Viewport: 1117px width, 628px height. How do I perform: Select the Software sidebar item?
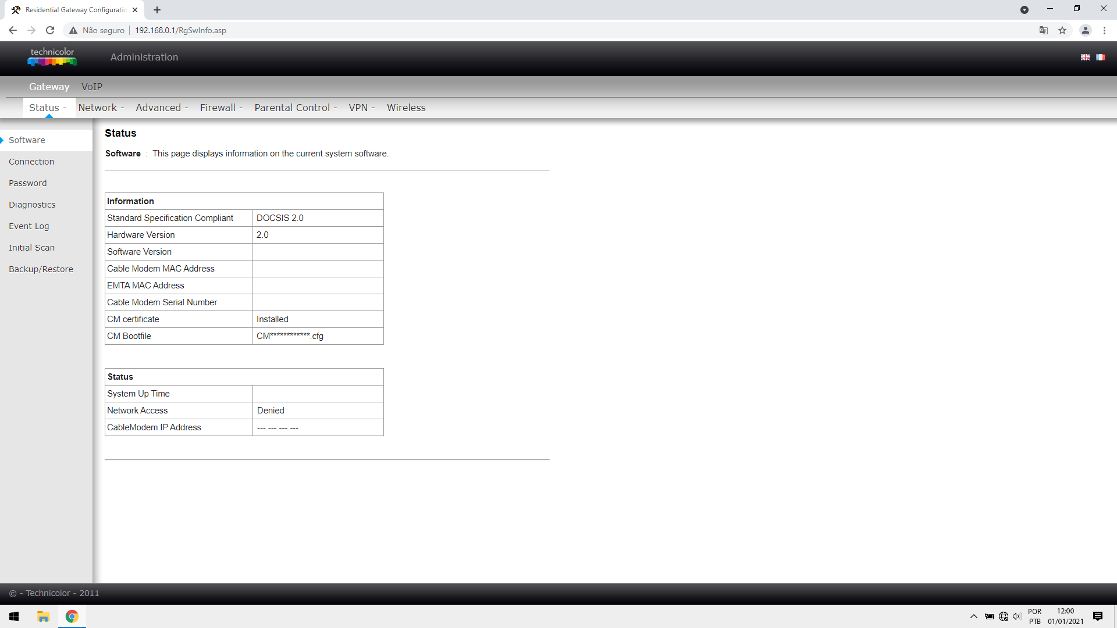click(x=26, y=140)
